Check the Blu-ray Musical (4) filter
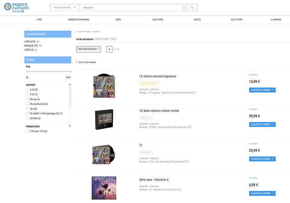290x203 pixels. click(x=27, y=104)
